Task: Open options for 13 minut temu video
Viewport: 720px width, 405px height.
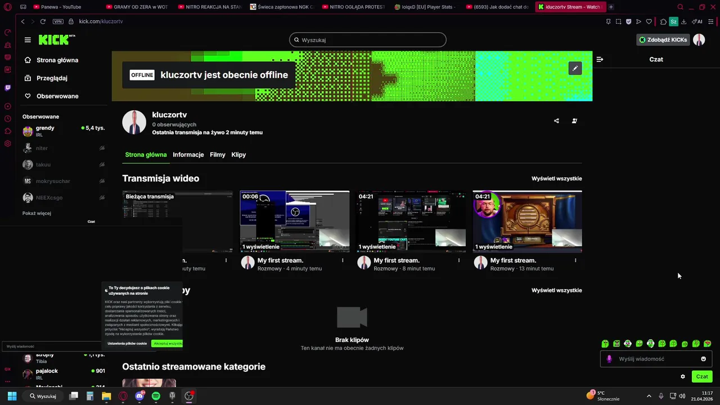Action: coord(575,260)
